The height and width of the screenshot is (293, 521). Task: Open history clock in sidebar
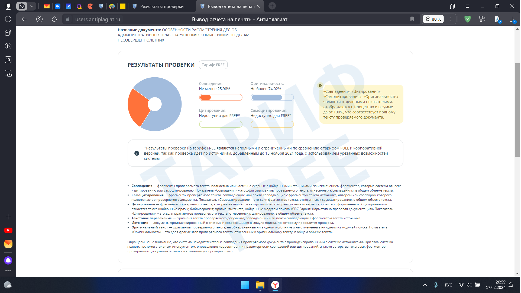[8, 19]
